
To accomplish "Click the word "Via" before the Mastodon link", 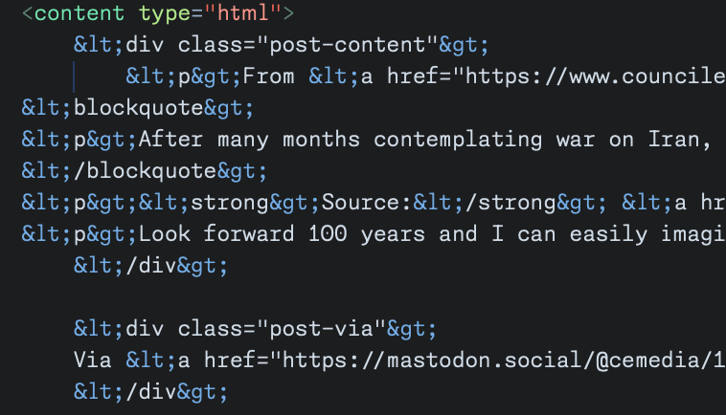I will point(92,360).
